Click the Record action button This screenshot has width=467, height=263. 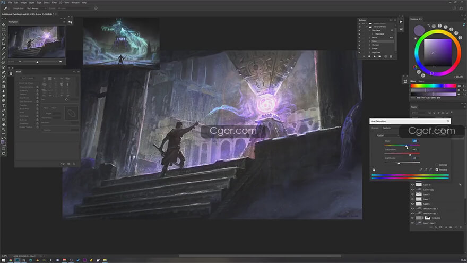coord(369,56)
